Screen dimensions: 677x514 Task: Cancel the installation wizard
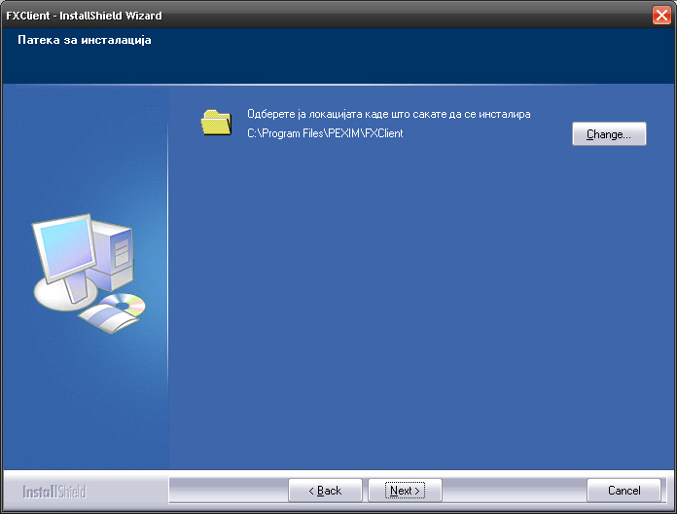pos(624,491)
